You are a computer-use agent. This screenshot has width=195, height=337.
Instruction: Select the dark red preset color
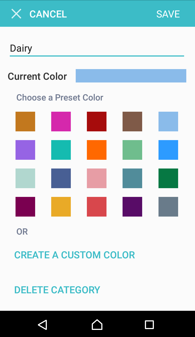point(97,122)
